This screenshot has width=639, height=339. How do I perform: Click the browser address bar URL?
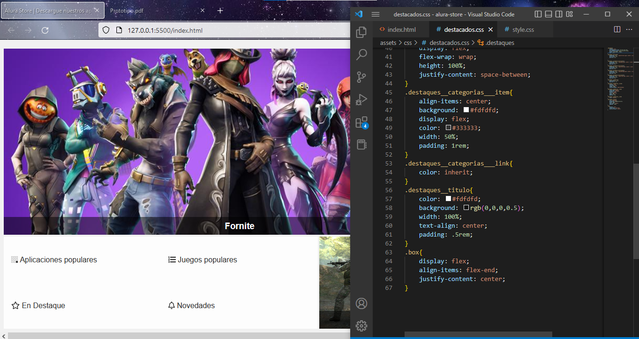tap(165, 30)
